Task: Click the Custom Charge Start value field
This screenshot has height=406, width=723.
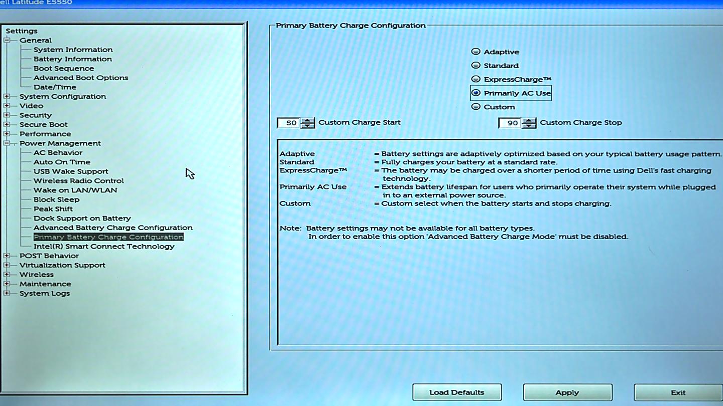Action: (289, 122)
